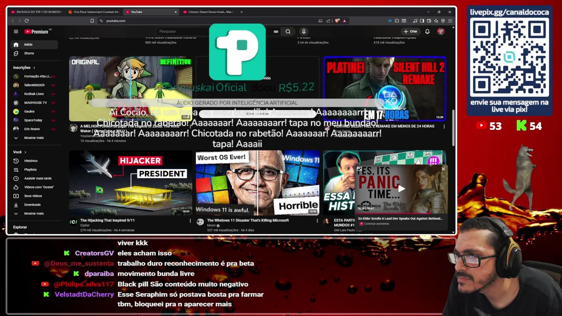Viewport: 562px width, 316px height.
Task: Go back in the browser
Action: (x=13, y=21)
